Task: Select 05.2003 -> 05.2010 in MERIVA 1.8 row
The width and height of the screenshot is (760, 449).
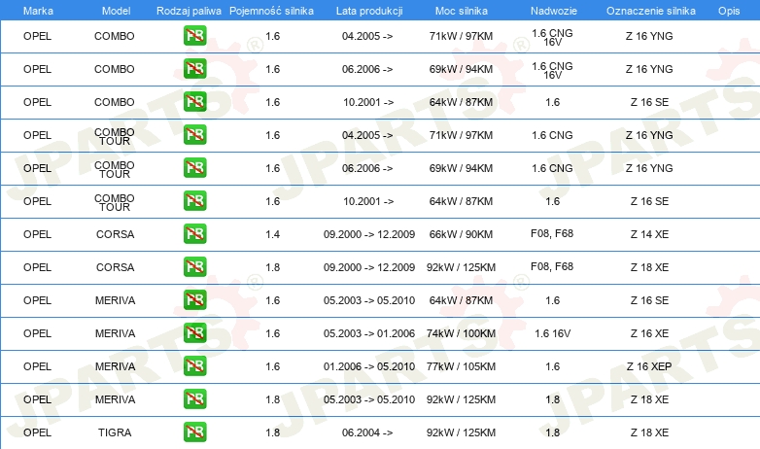Action: (x=369, y=399)
